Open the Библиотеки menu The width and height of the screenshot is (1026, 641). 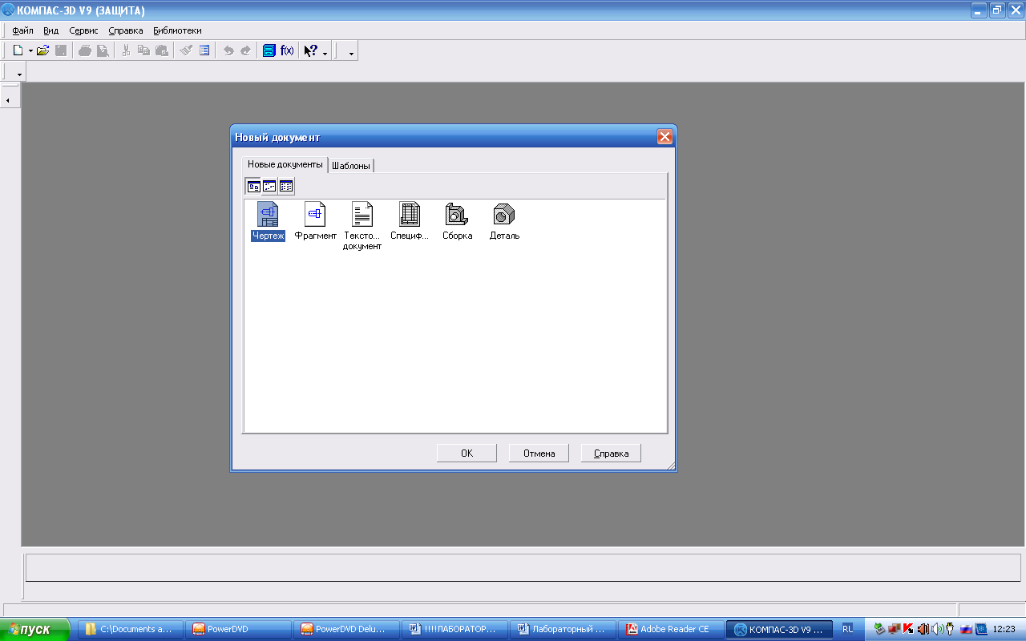point(177,30)
